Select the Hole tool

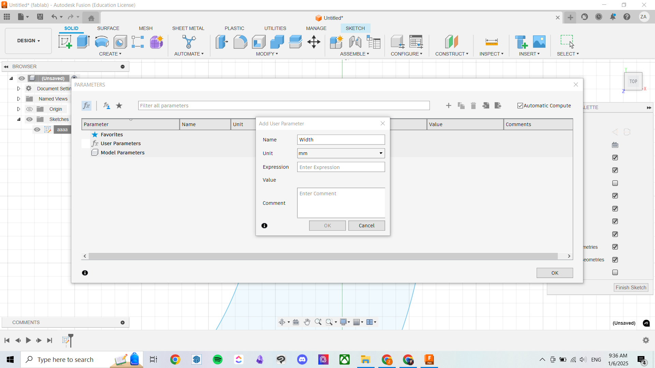point(120,42)
